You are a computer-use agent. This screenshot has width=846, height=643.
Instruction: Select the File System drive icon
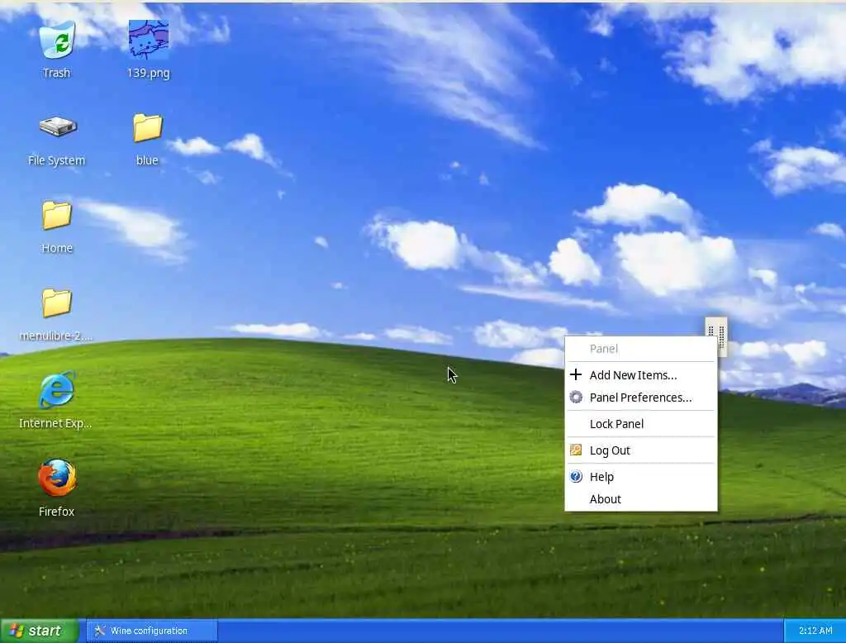pos(58,127)
